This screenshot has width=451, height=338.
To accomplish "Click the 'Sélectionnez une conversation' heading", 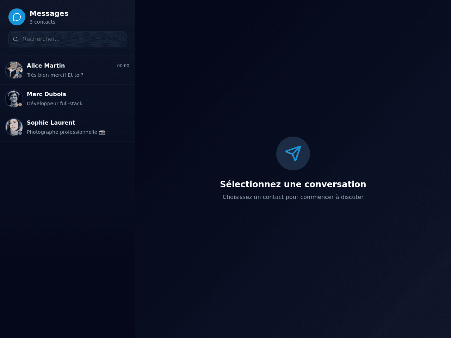I will pyautogui.click(x=293, y=184).
